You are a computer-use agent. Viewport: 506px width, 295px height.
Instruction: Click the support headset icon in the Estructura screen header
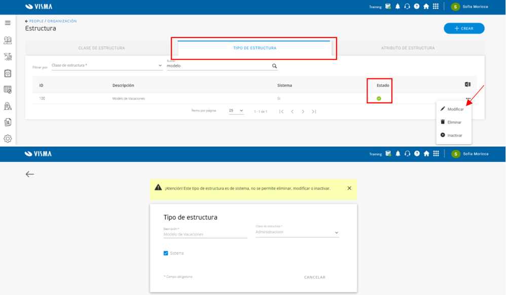[407, 7]
